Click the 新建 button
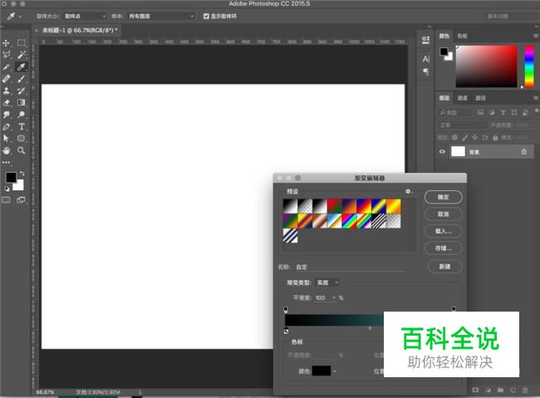The height and width of the screenshot is (398, 540). pyautogui.click(x=444, y=267)
